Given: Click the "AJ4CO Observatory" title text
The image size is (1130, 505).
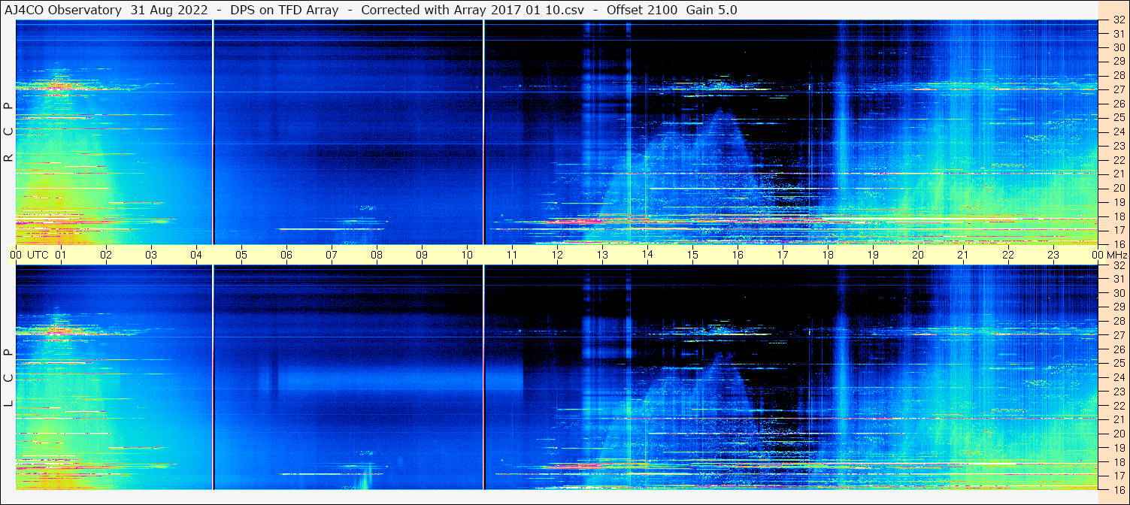Looking at the screenshot, I should 63,11.
